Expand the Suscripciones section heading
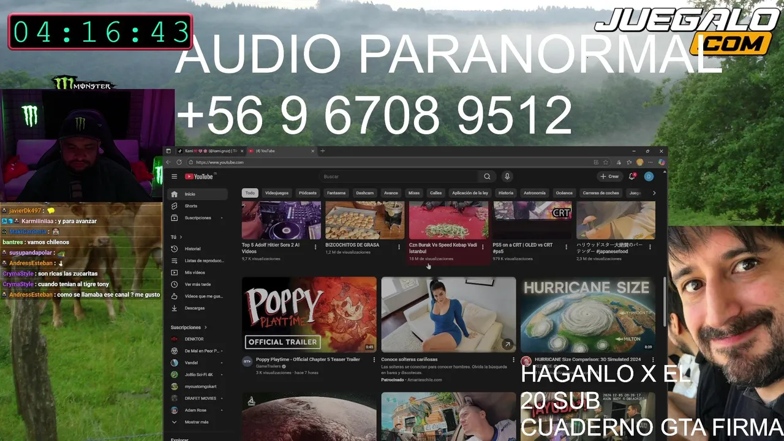This screenshot has height=441, width=784. [x=189, y=327]
